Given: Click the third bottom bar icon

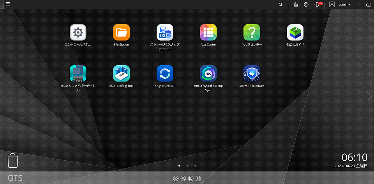Looking at the screenshot, I should pyautogui.click(x=191, y=178).
